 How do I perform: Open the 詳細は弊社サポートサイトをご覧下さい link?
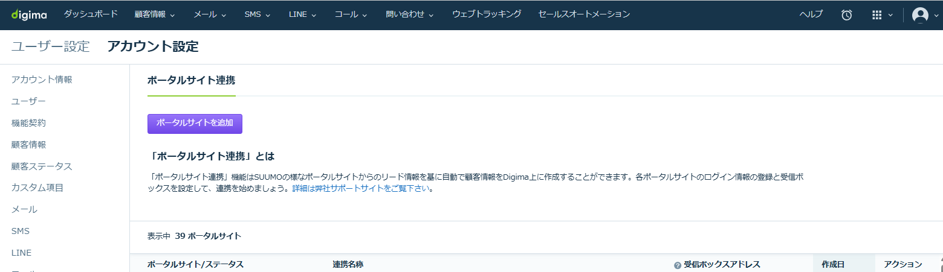click(x=361, y=188)
